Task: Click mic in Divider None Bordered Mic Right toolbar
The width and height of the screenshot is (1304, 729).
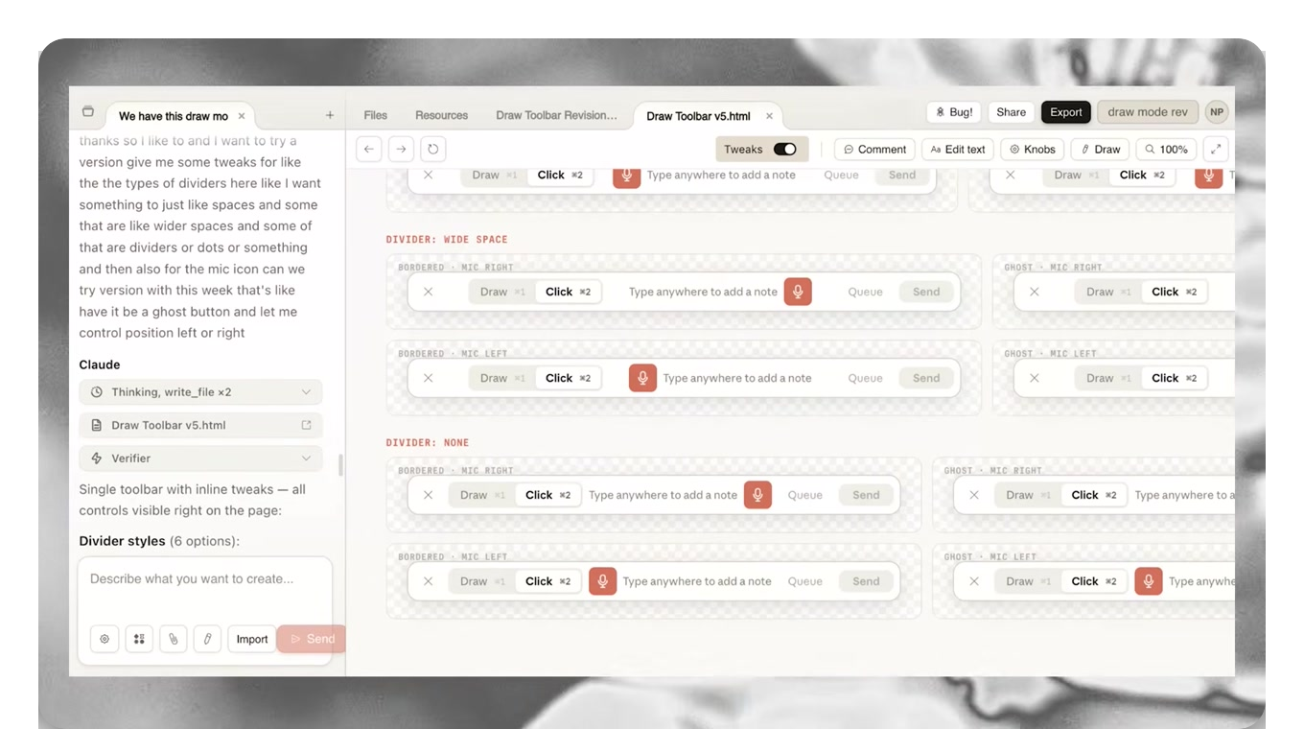Action: tap(757, 495)
